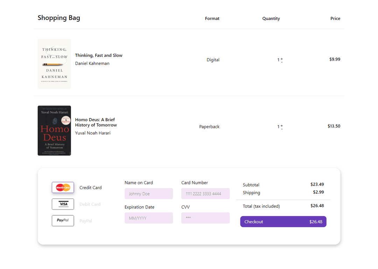The image size is (378, 269).
Task: Select the CVV input field
Action: 205,218
